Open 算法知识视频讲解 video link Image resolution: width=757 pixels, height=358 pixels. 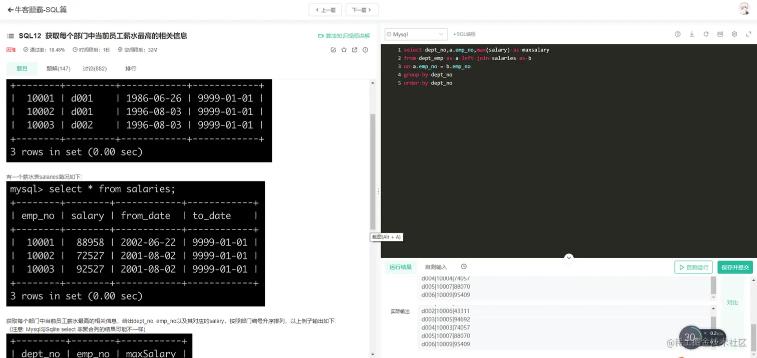[343, 36]
